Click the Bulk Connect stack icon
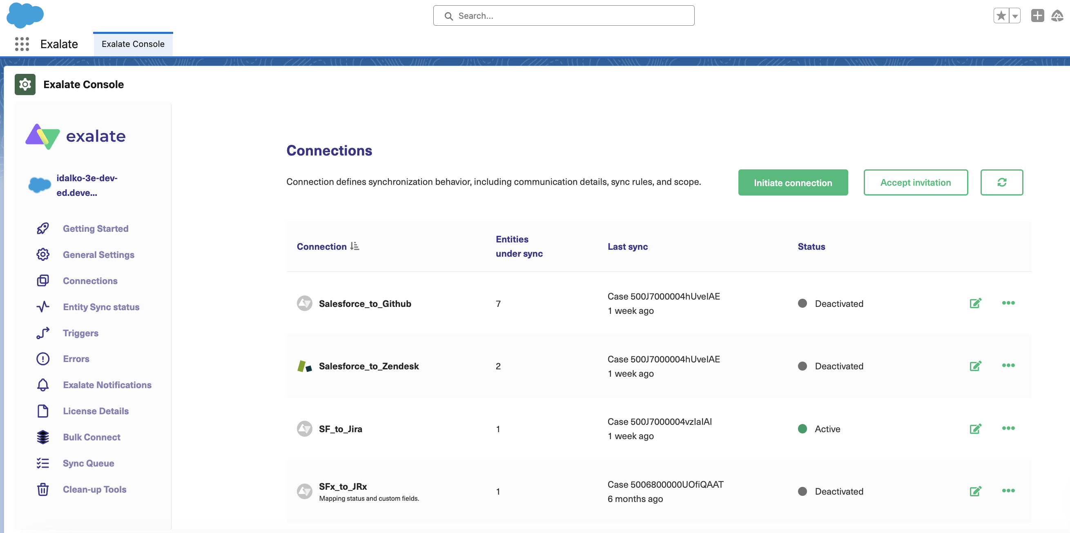The height and width of the screenshot is (533, 1070). tap(43, 437)
